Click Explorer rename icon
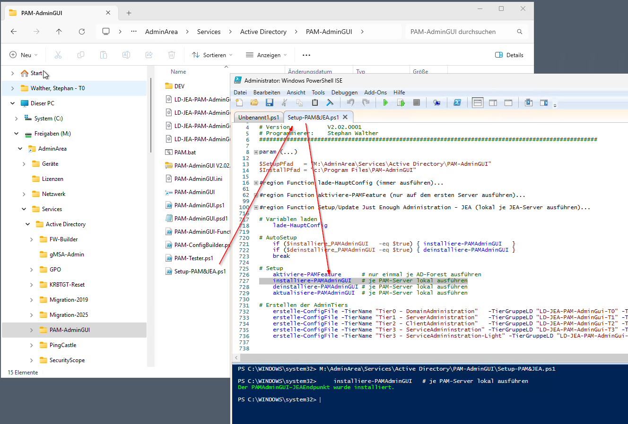 point(126,55)
